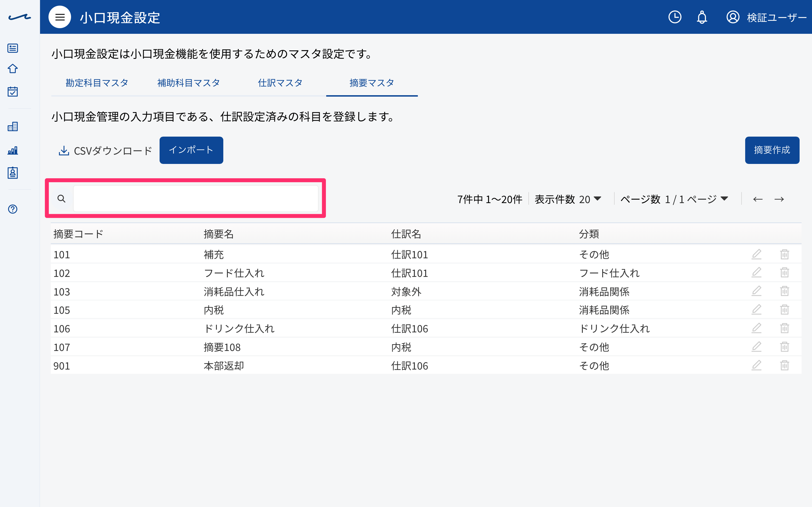Delete row 101 補充
The width and height of the screenshot is (812, 507).
pos(784,254)
